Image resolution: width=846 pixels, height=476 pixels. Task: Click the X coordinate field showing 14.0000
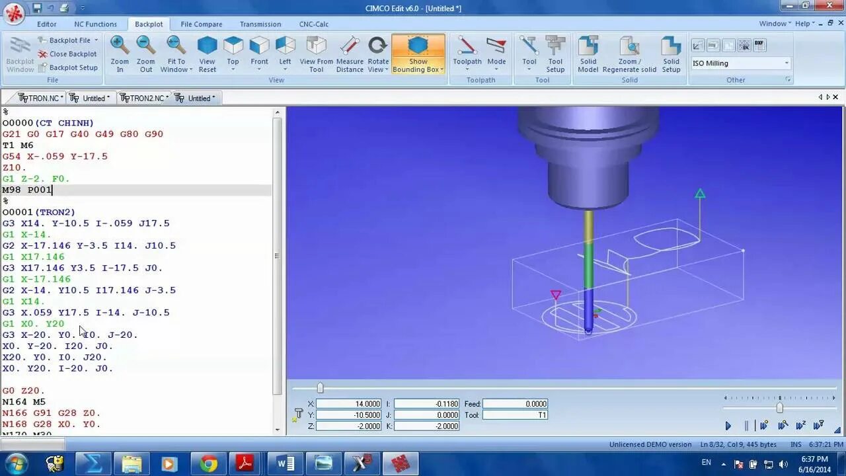(349, 404)
